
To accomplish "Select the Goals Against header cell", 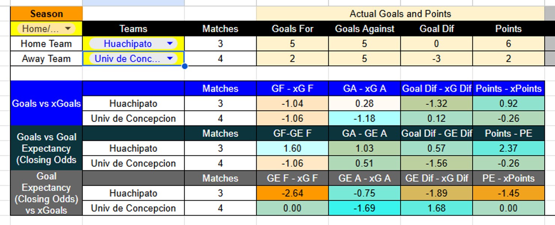I will 364,28.
